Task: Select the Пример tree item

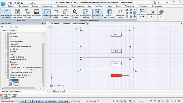Action: [16, 85]
